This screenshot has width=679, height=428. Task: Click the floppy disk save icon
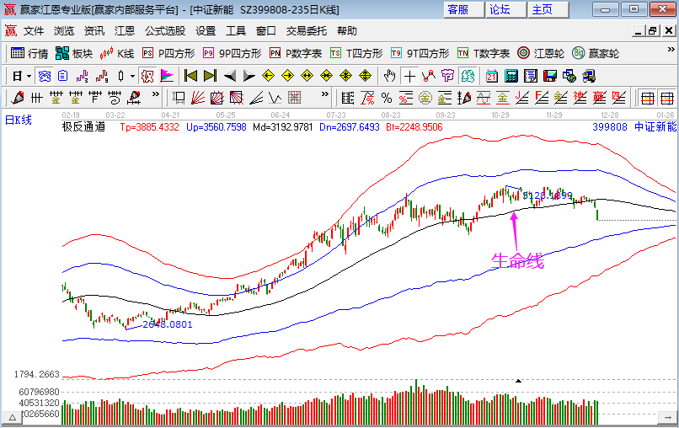click(550, 76)
